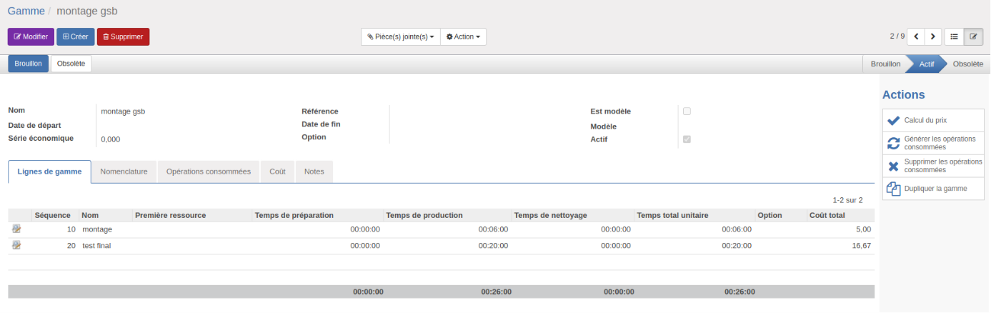
Task: Click the Supprimer les opérations cross icon
Action: [x=894, y=167]
